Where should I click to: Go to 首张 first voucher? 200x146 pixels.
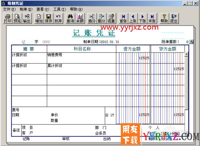(123, 18)
